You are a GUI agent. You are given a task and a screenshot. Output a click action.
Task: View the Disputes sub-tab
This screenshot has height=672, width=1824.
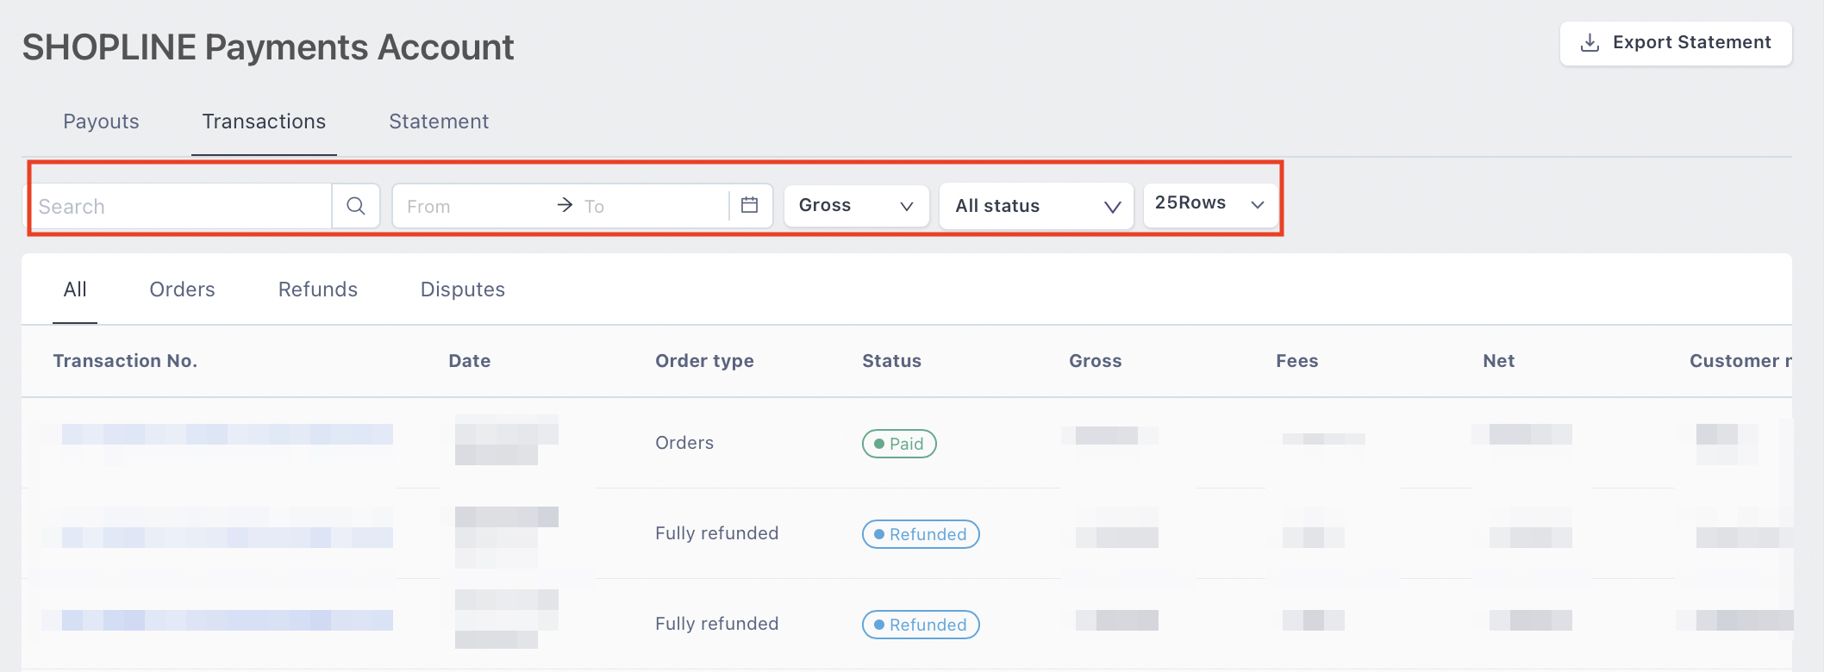coord(462,289)
